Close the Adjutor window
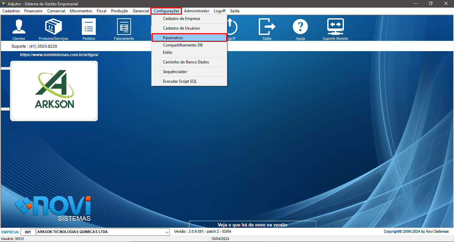The image size is (454, 242). pos(446,4)
